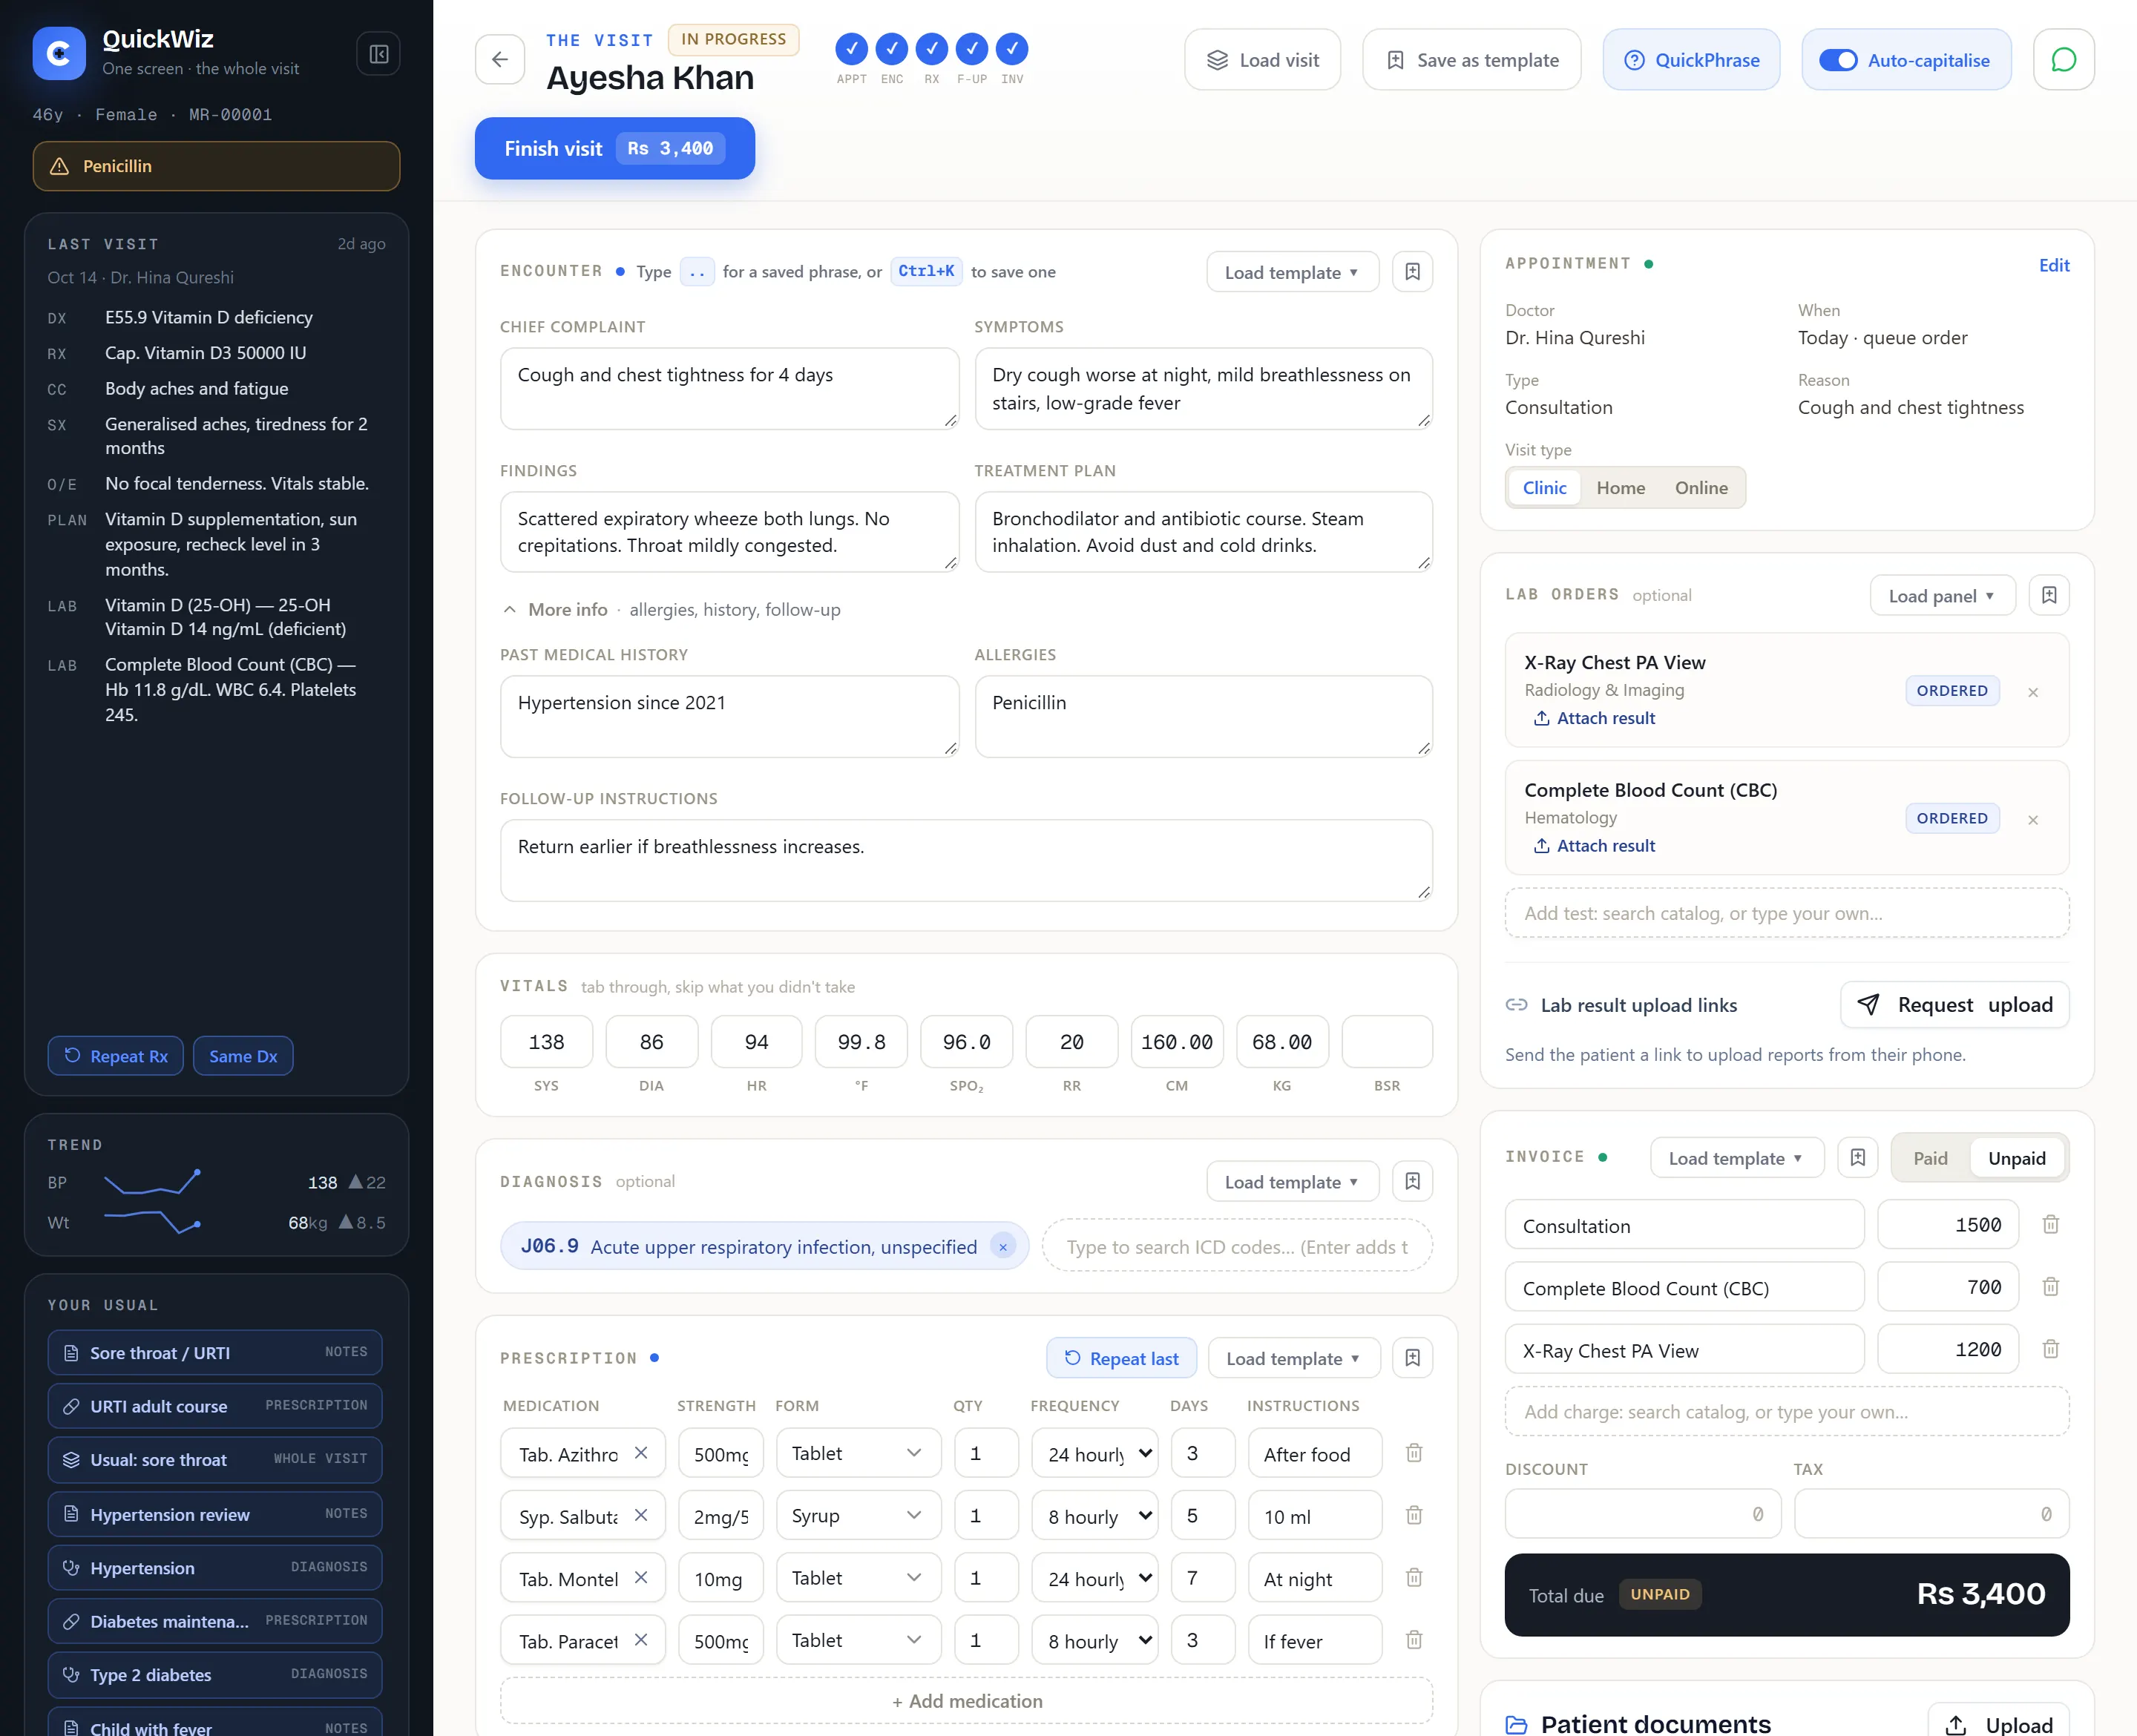Screen dimensions: 2137x1736
Task: Delete the X-Ray Chest PA View invoice line
Action: tap(2050, 1349)
